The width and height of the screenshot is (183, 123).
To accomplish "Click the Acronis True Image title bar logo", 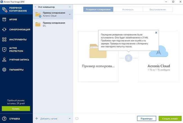I will pyautogui.click(x=2, y=2).
